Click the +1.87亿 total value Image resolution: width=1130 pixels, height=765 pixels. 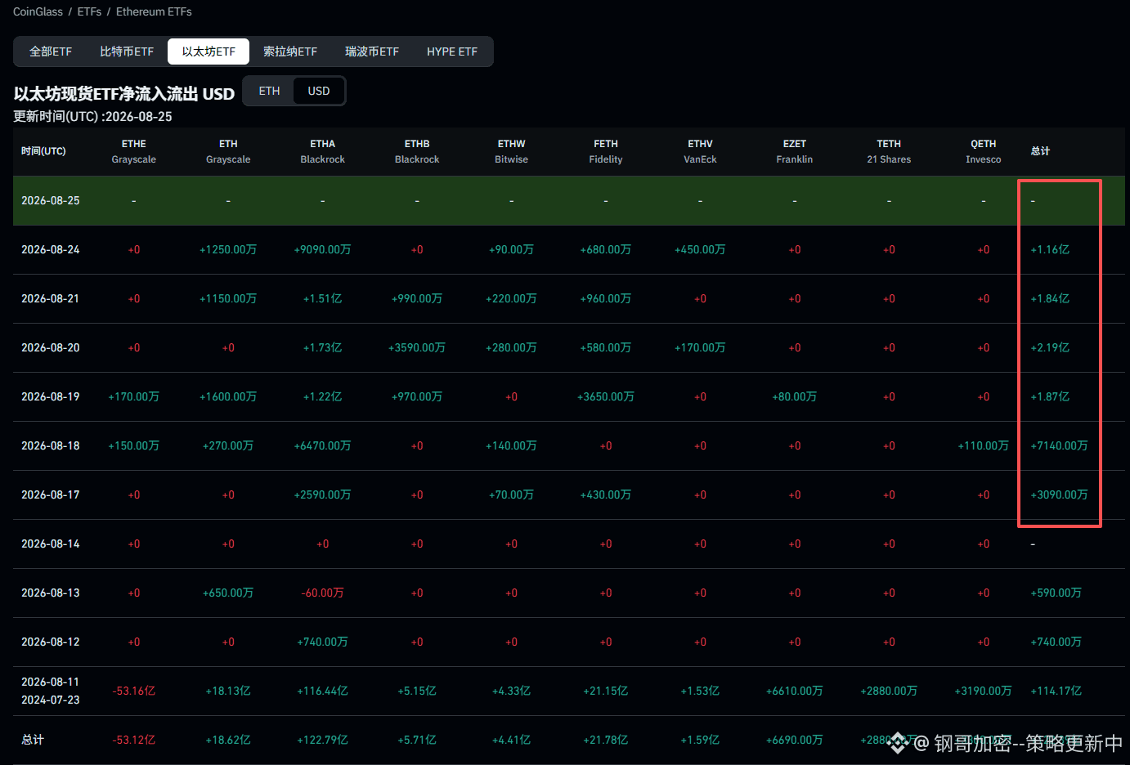(1050, 396)
